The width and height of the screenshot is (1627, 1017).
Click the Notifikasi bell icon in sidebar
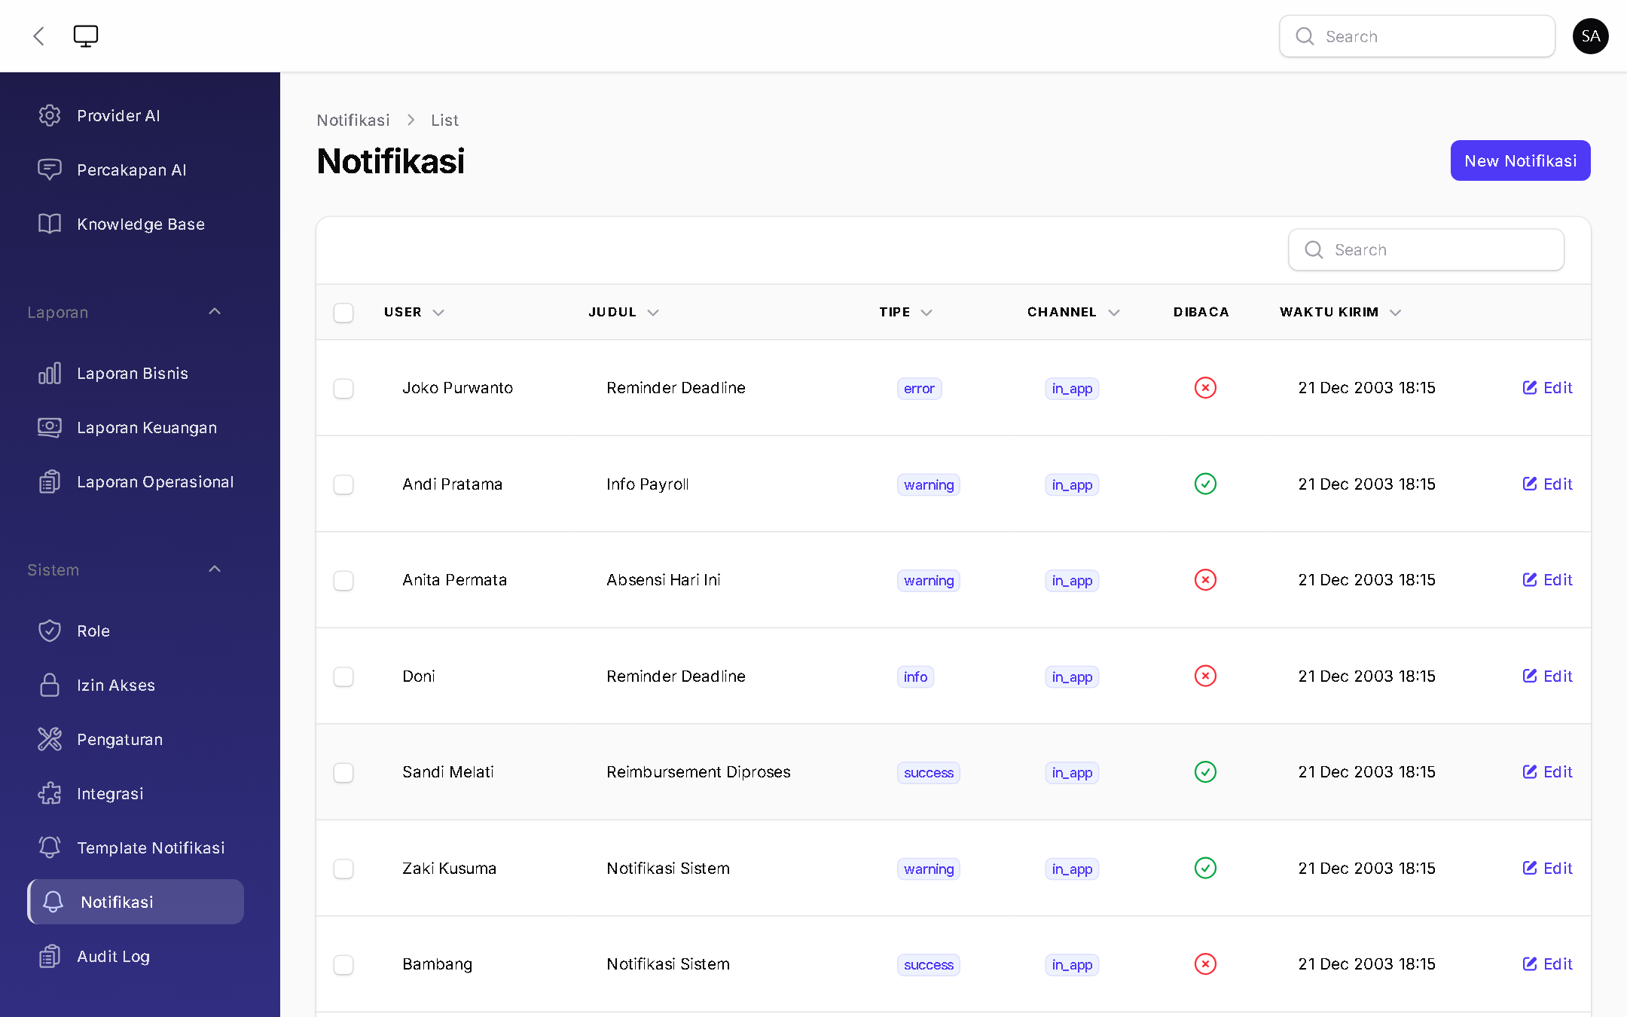pyautogui.click(x=53, y=902)
